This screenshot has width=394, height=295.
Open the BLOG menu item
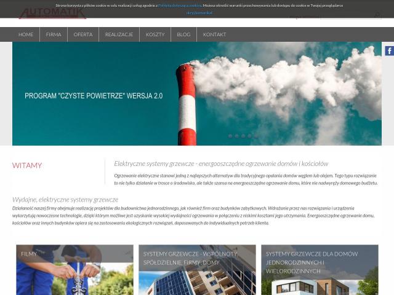click(183, 34)
